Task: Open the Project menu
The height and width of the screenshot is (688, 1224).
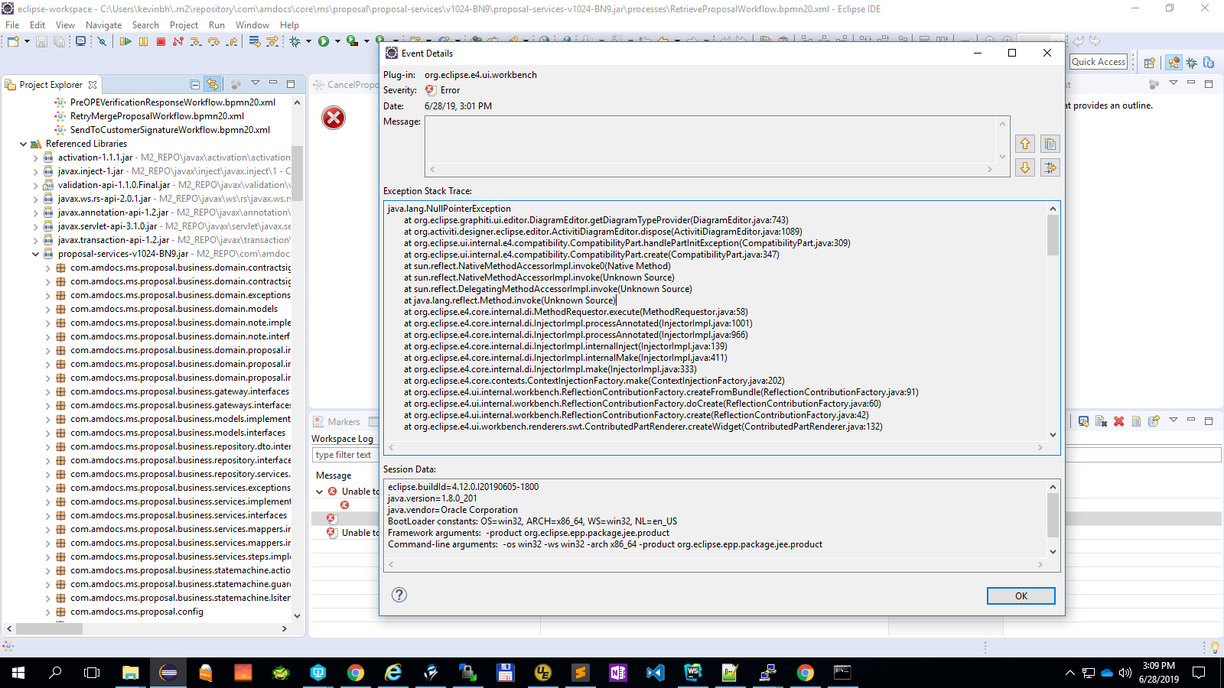Action: [x=184, y=25]
